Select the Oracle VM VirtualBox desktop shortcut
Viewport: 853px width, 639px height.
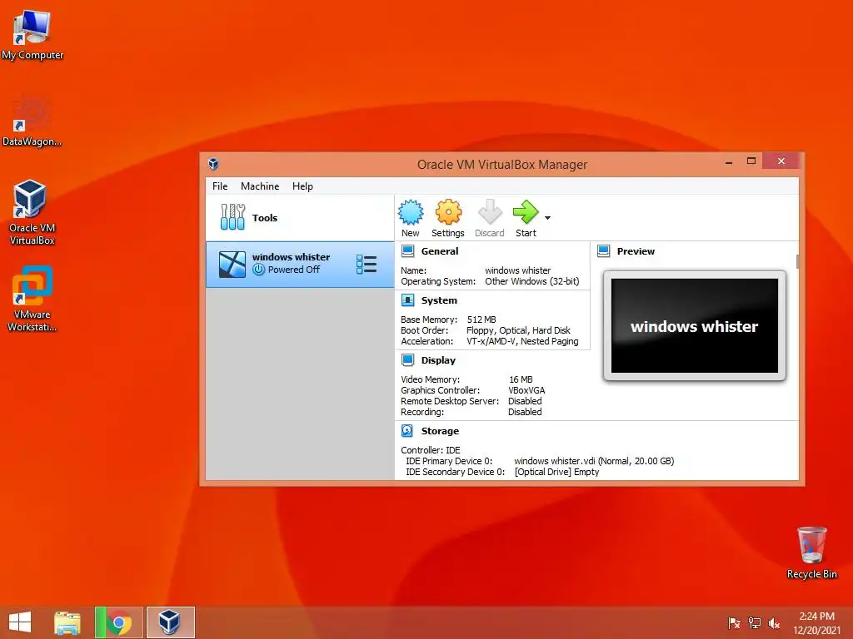tap(32, 212)
